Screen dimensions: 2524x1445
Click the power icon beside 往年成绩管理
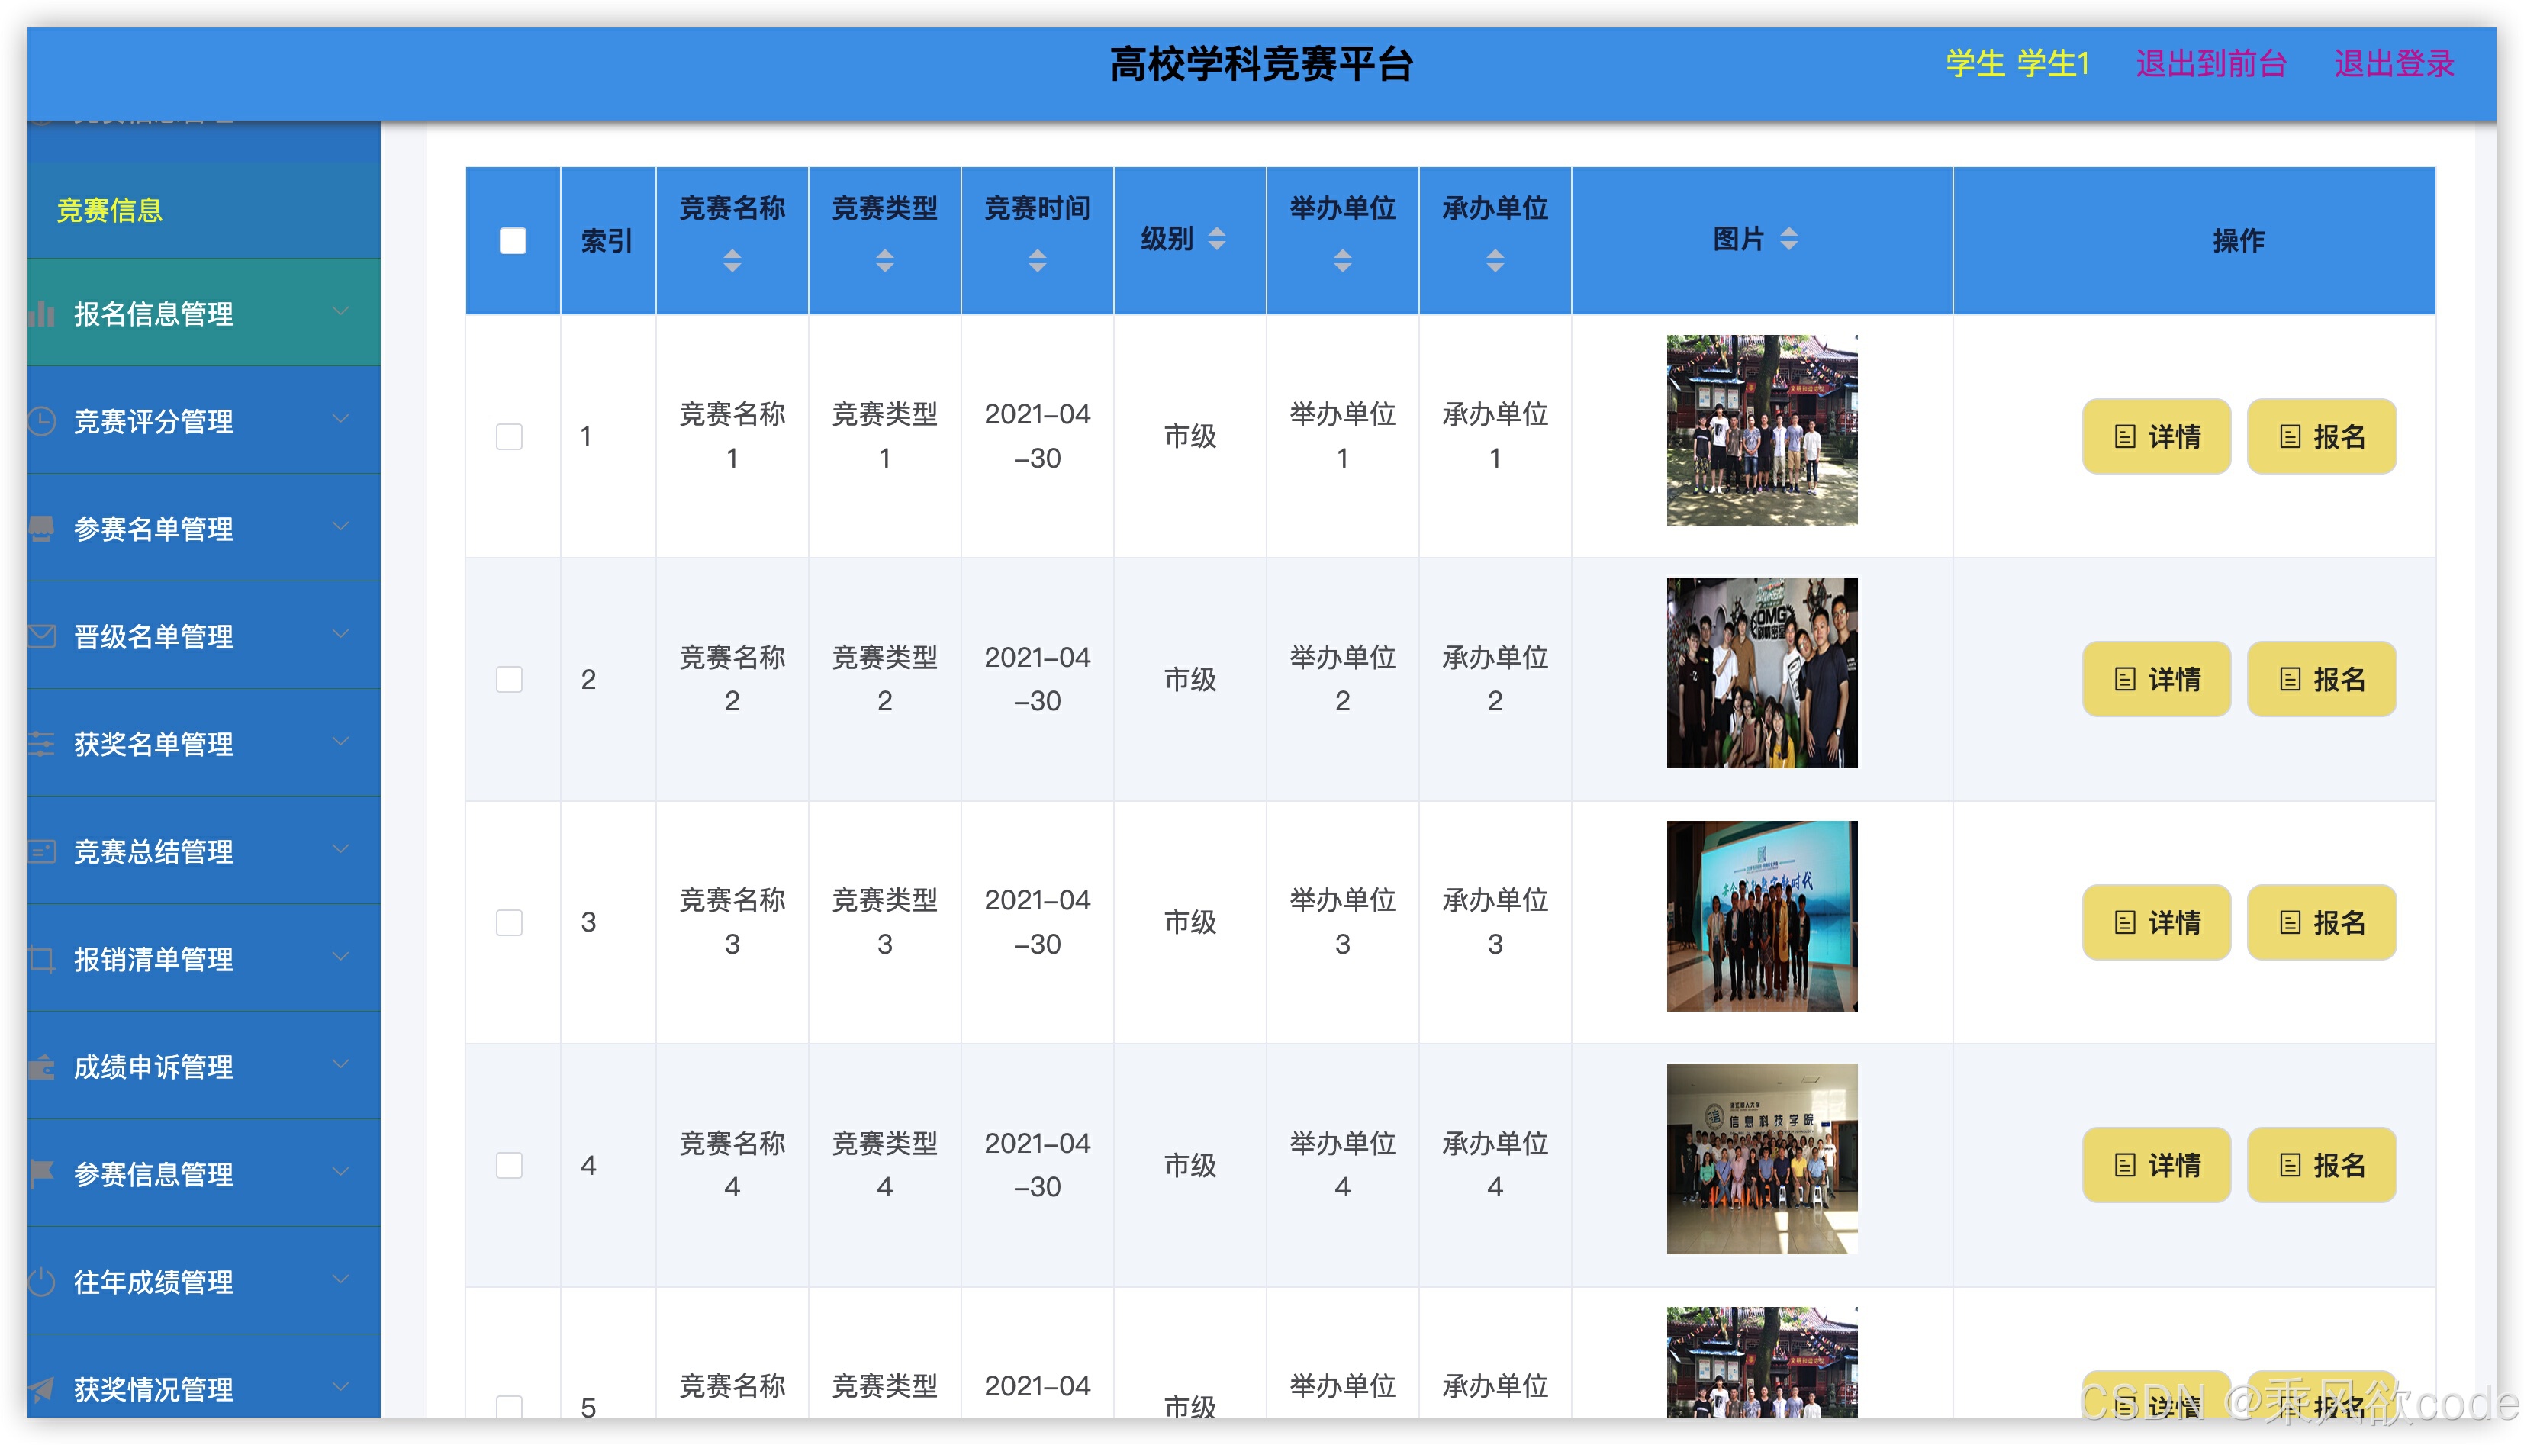42,1281
